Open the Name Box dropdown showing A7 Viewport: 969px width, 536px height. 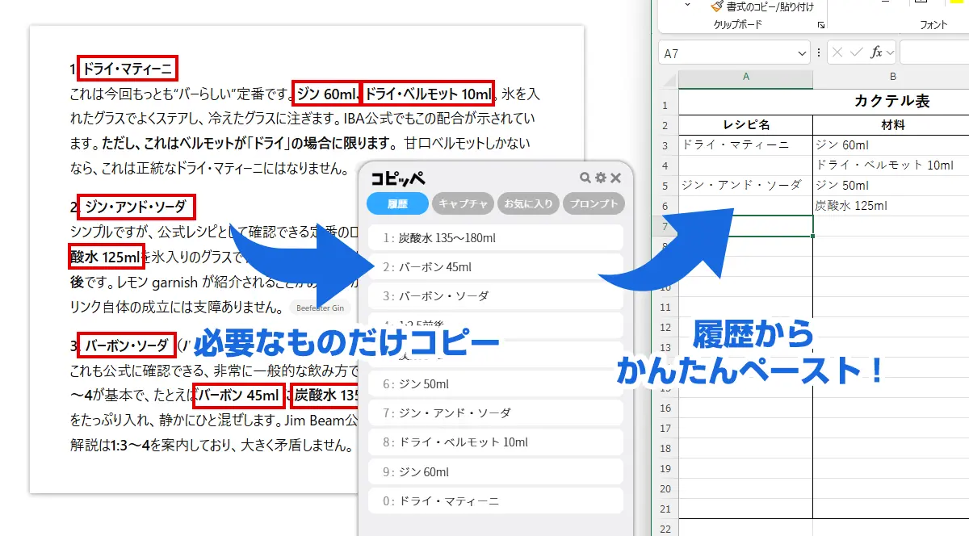pos(803,53)
